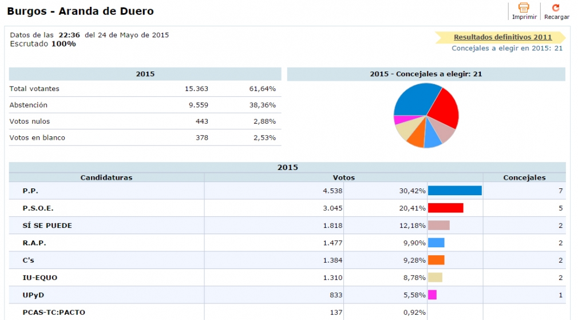
Task: Click the 4.538 votes value for P.P.
Action: click(x=332, y=191)
